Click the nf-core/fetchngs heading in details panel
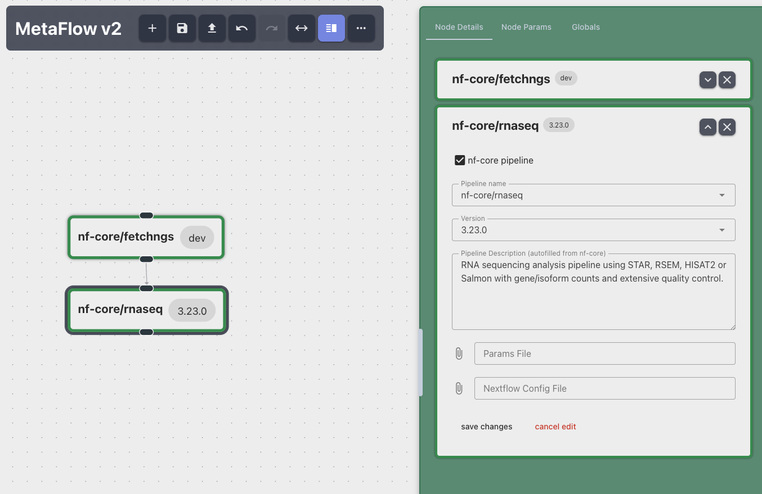The width and height of the screenshot is (762, 494). click(501, 79)
